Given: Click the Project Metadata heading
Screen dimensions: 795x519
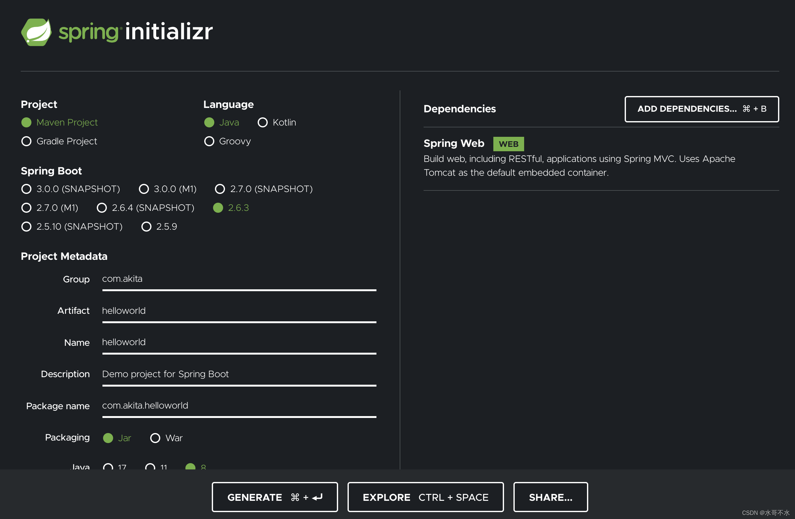Looking at the screenshot, I should [64, 256].
